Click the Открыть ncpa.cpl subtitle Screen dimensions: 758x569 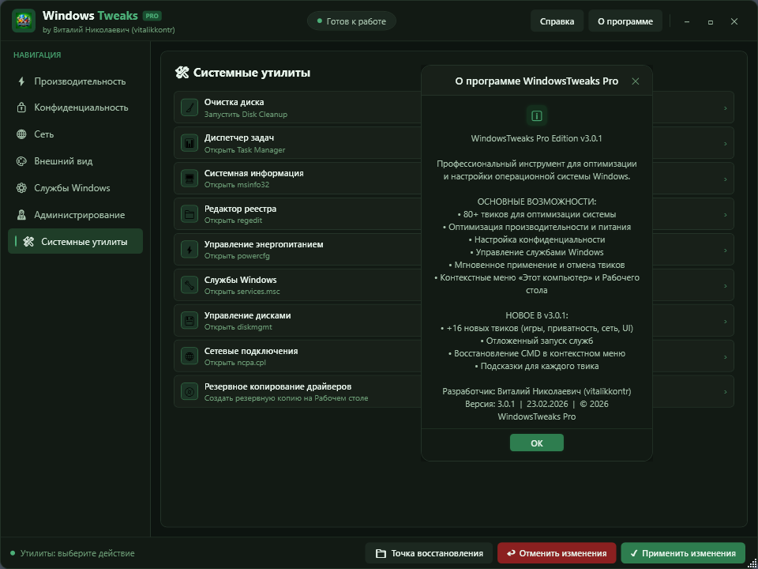point(235,363)
